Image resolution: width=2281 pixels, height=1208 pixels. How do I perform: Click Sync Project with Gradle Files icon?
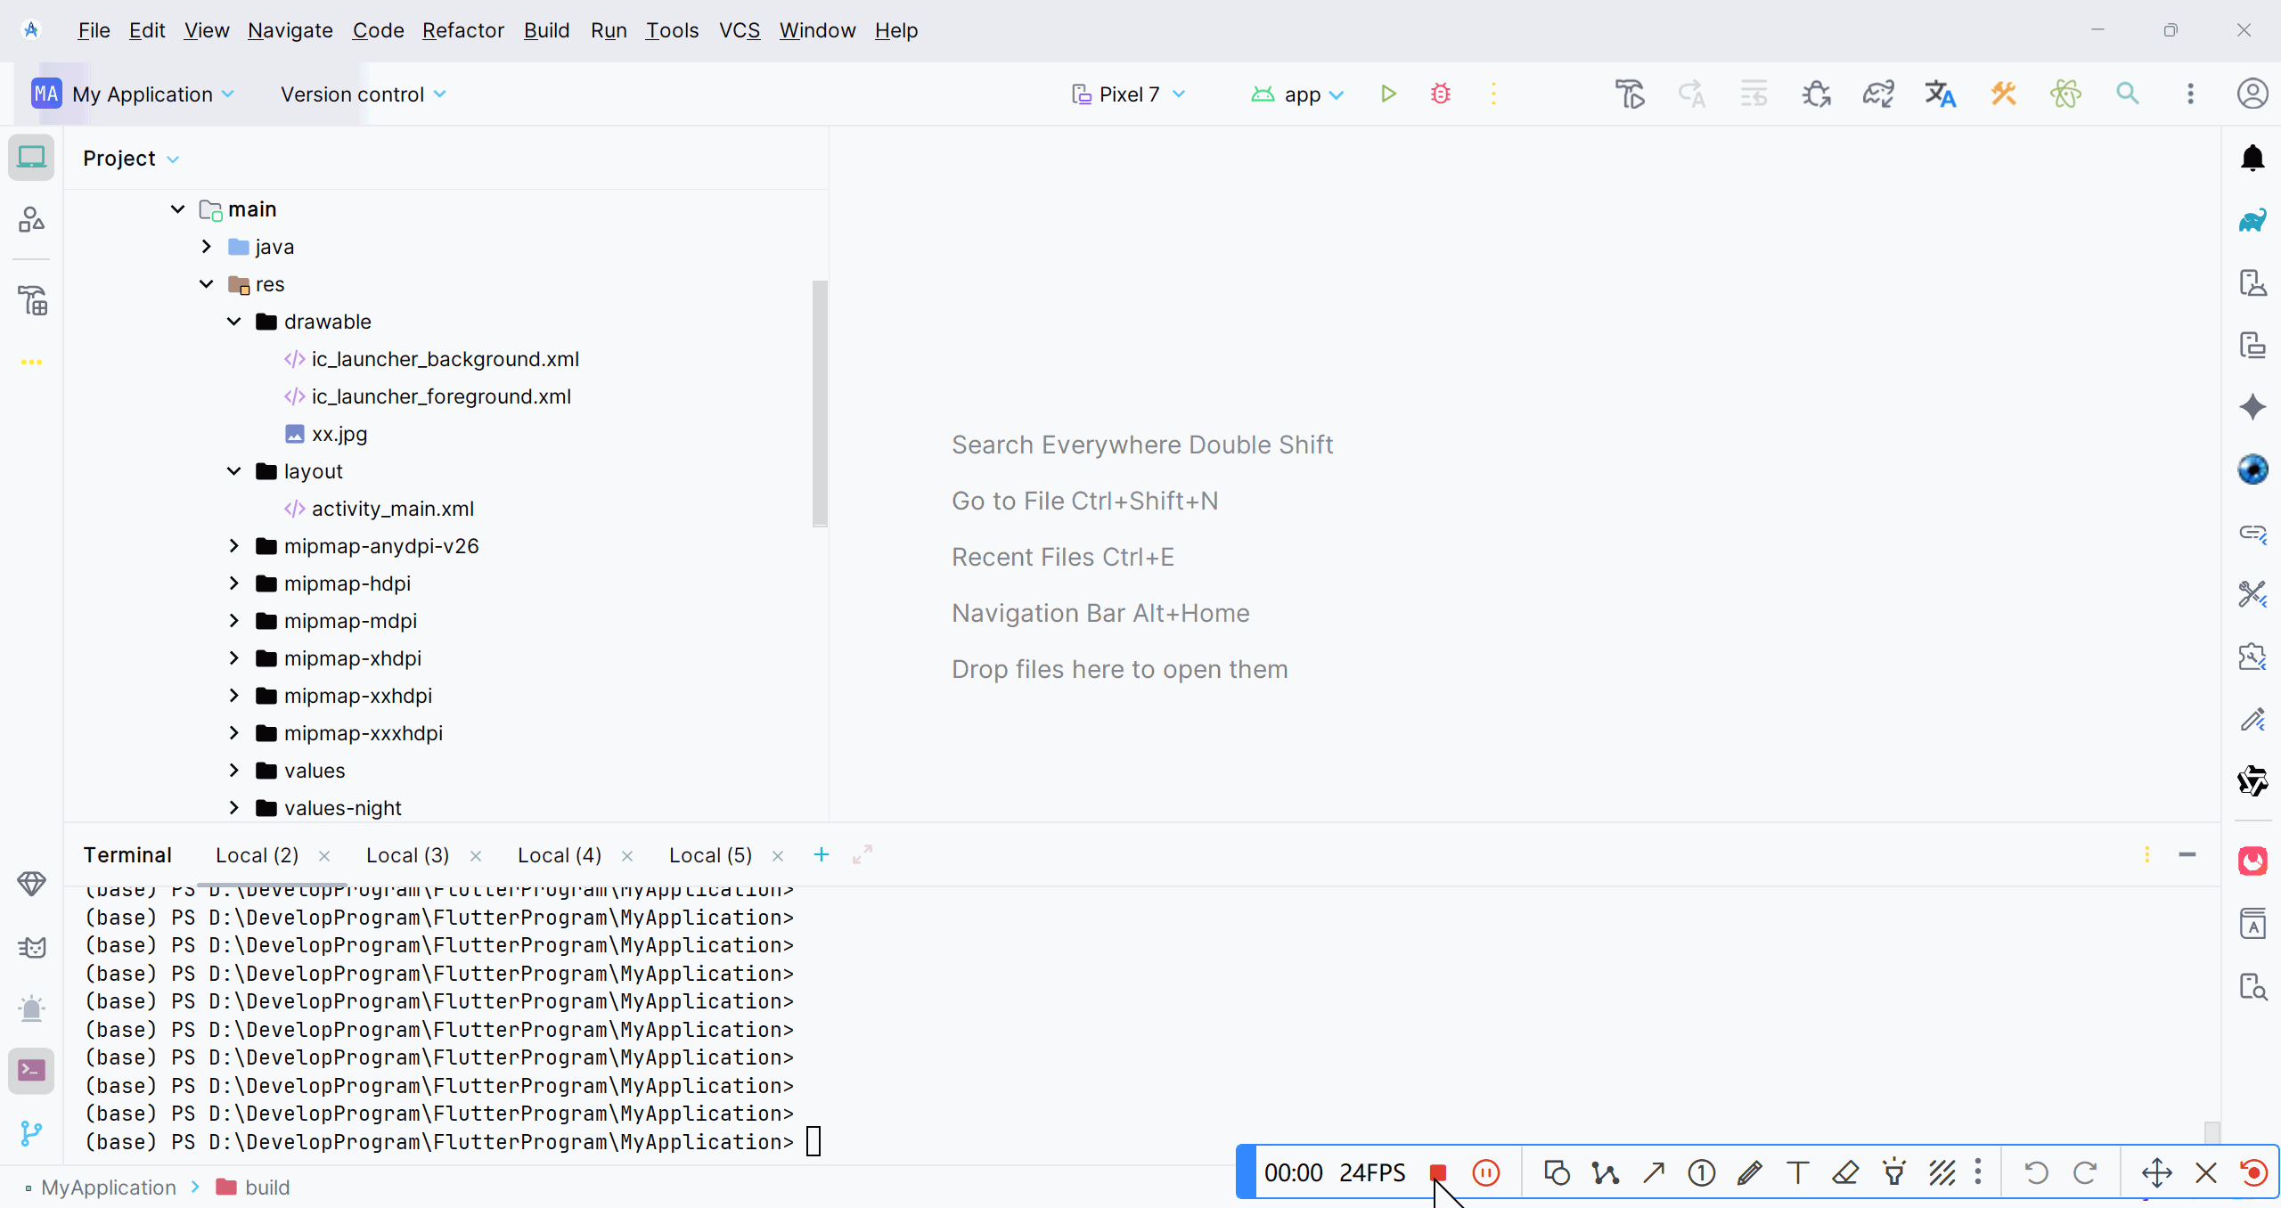click(x=1877, y=94)
